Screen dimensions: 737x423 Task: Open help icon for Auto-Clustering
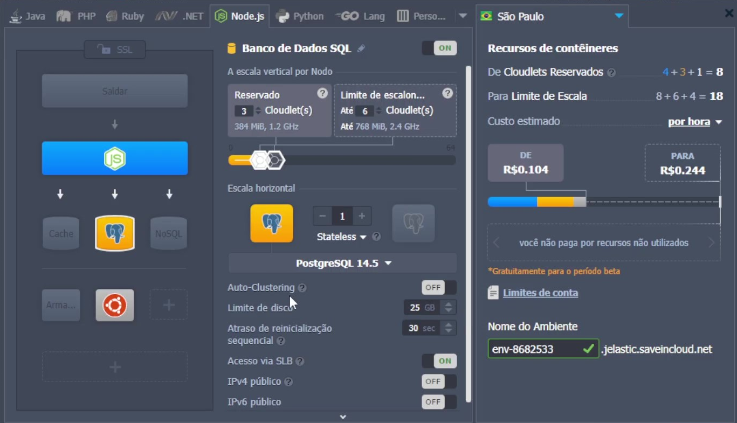coord(302,288)
